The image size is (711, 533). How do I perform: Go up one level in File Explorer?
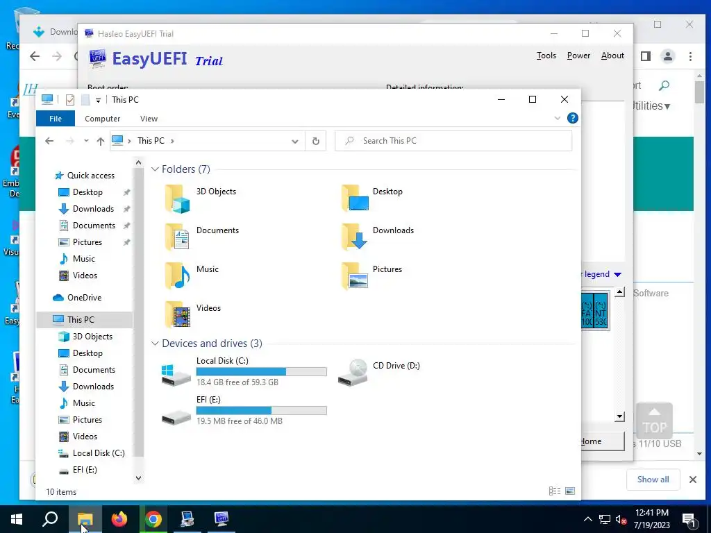[x=101, y=141]
